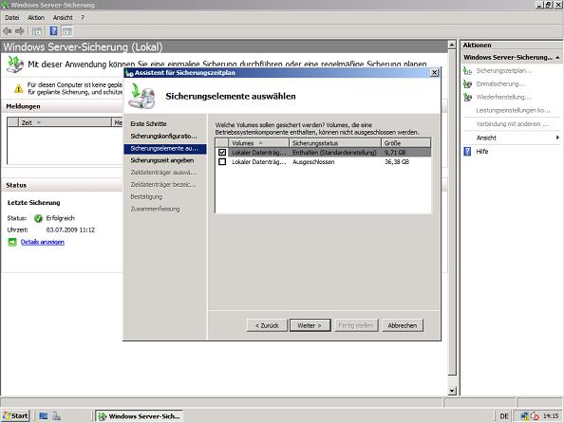Select the Ausgeschlossen status cell
The height and width of the screenshot is (423, 564).
313,162
